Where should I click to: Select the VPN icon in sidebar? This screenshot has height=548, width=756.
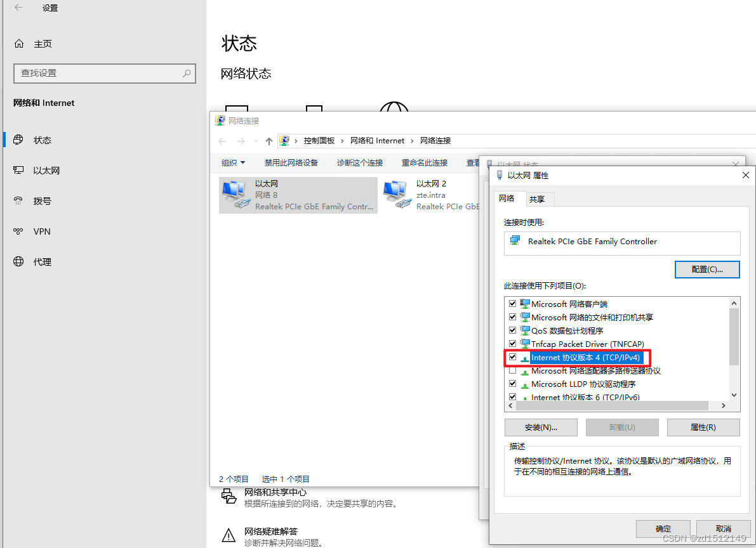click(18, 232)
